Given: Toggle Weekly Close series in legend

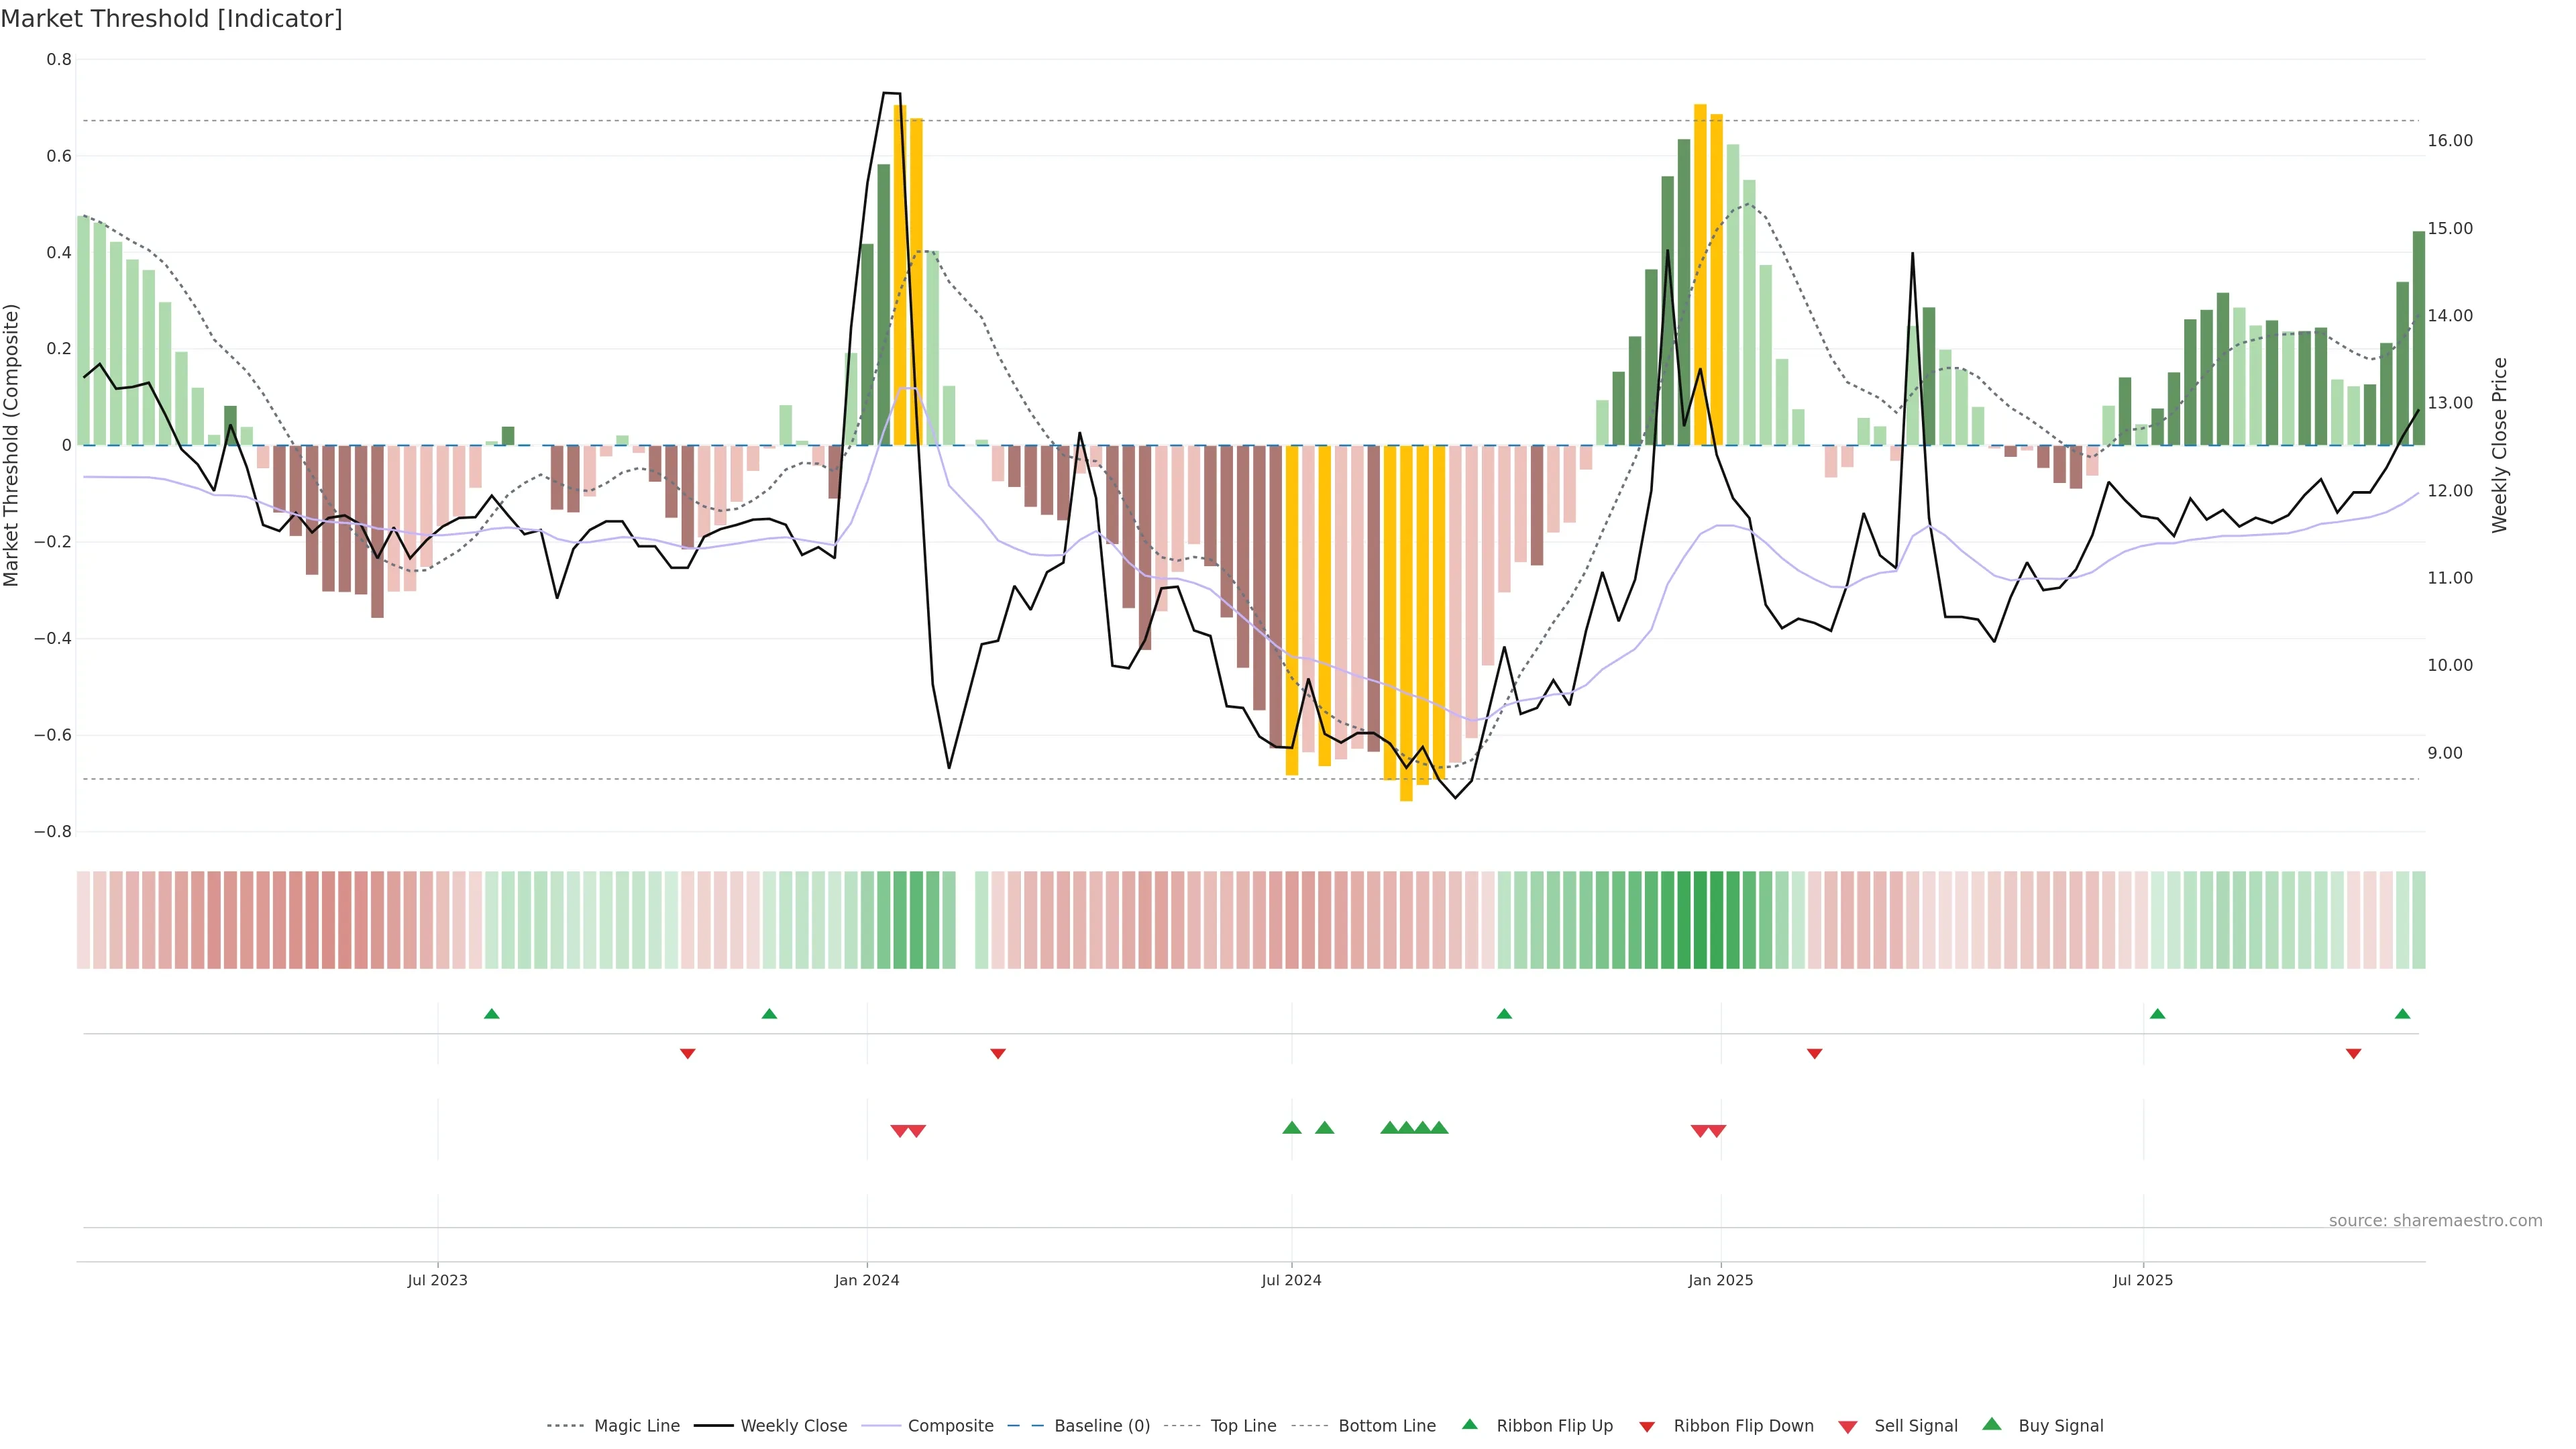Looking at the screenshot, I should [x=793, y=1426].
